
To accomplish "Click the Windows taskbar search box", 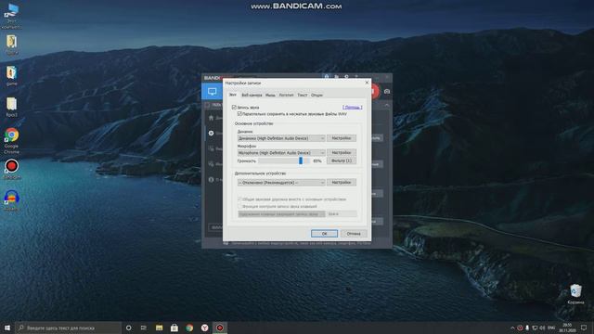I will [x=69, y=328].
